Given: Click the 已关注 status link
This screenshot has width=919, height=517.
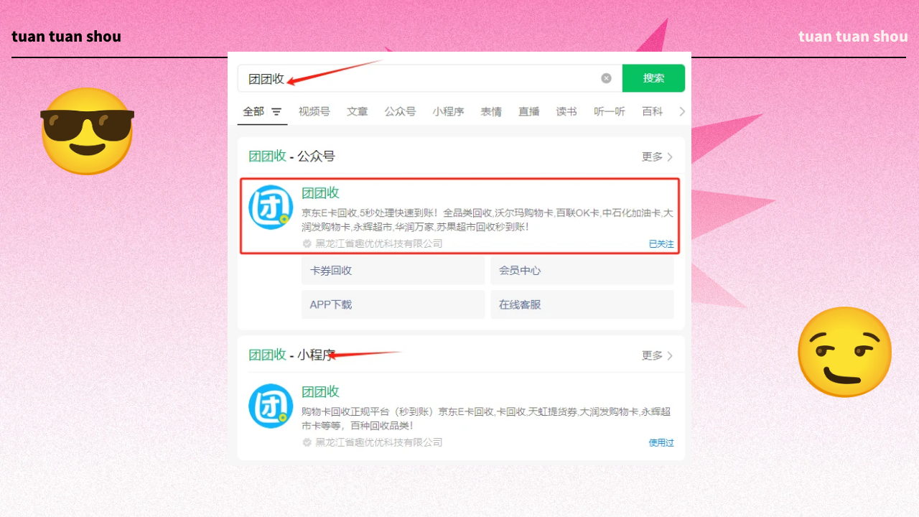Looking at the screenshot, I should click(661, 244).
